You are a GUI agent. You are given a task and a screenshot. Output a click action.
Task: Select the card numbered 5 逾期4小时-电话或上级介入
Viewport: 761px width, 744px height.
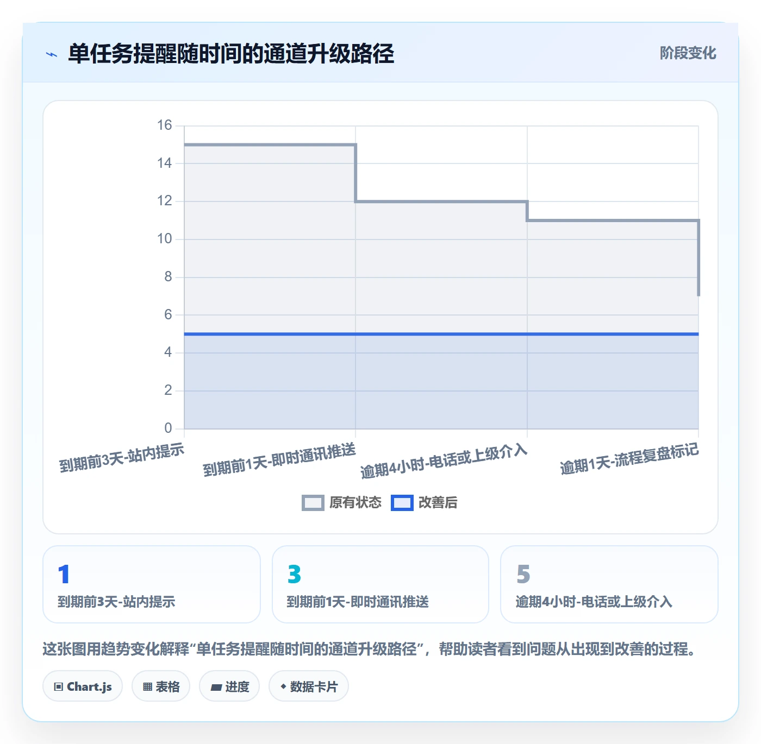point(609,584)
